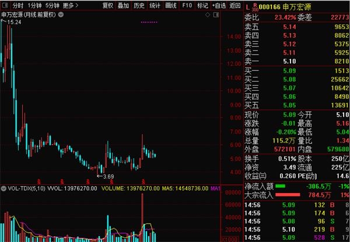Click 净资 value 3.49

point(289,168)
